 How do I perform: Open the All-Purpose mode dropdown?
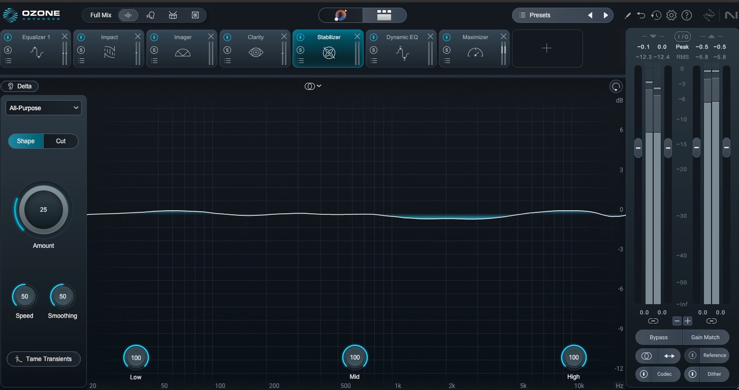tap(44, 108)
